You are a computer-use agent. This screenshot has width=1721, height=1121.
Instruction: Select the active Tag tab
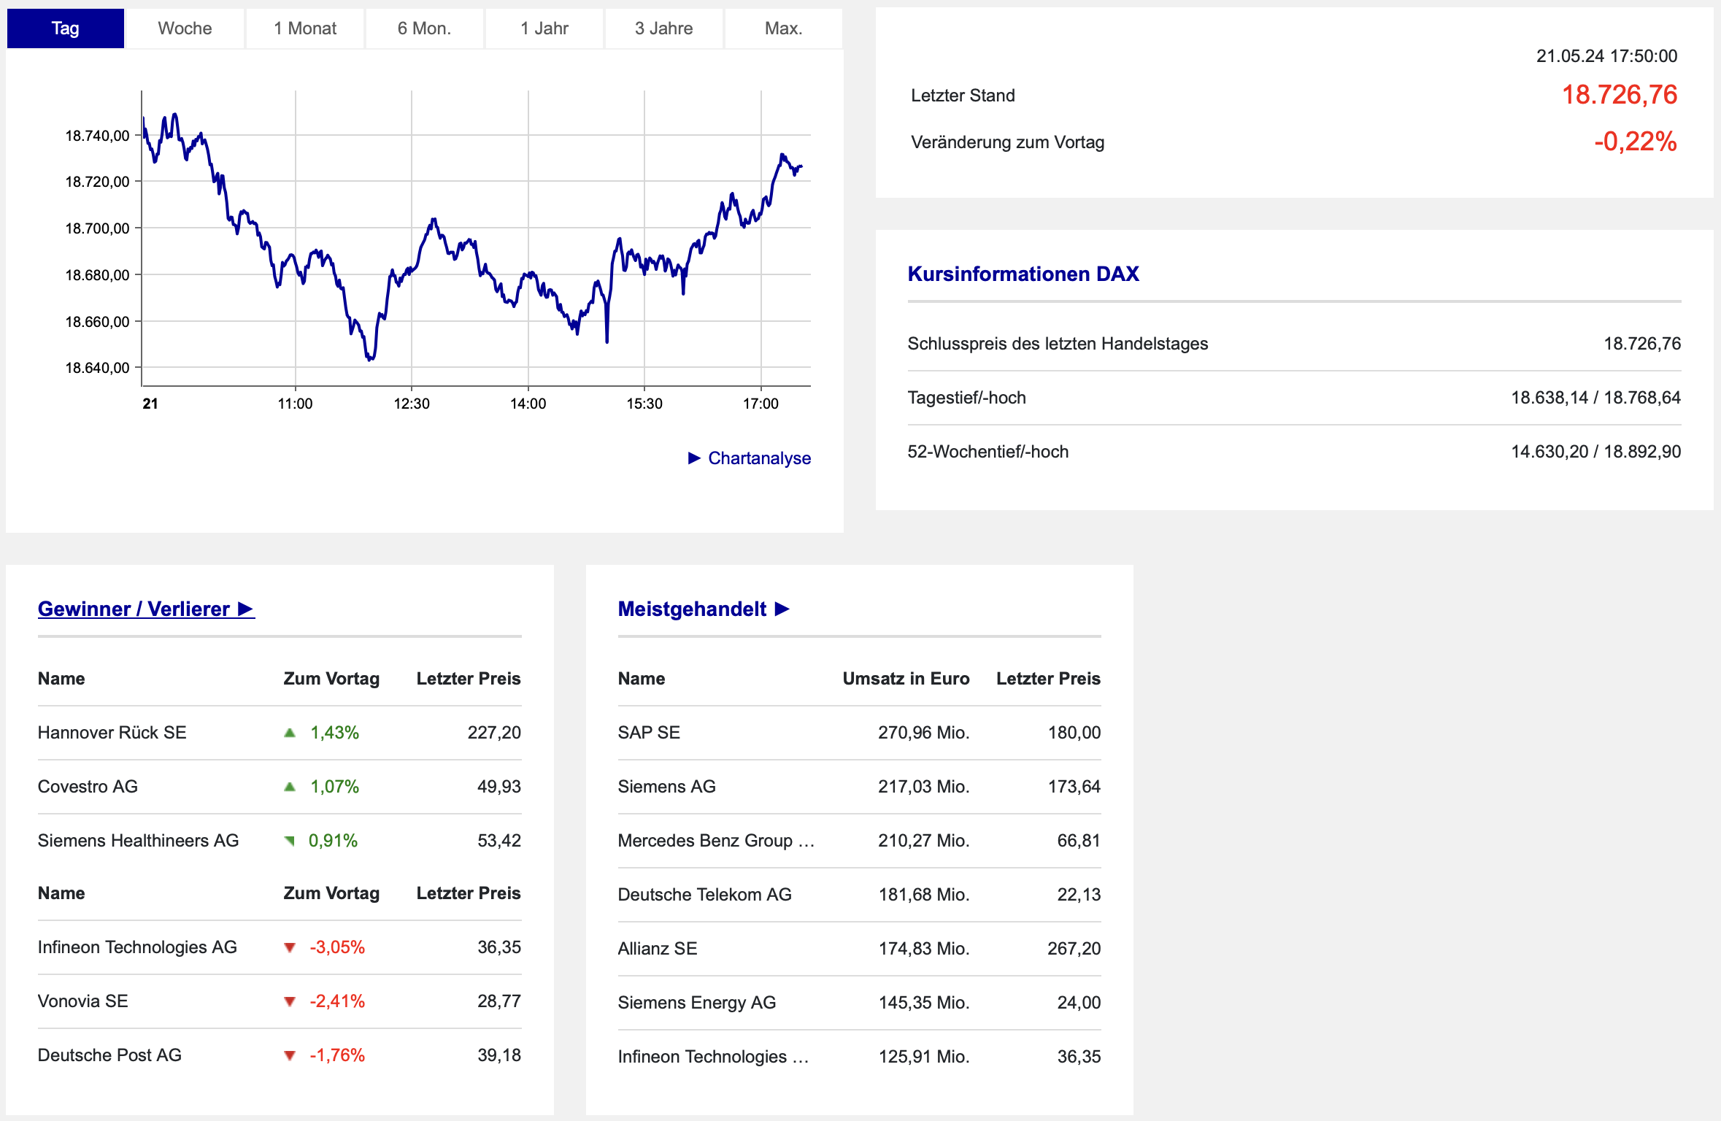point(65,28)
